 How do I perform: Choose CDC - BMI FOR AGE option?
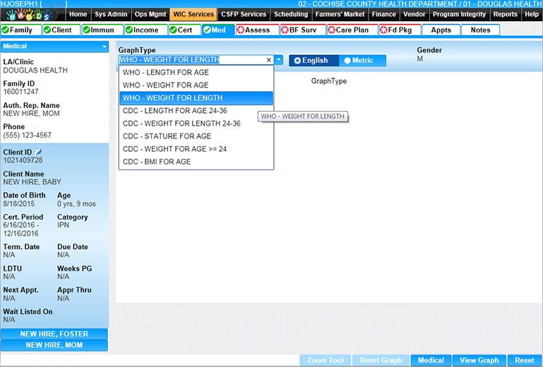pos(157,162)
